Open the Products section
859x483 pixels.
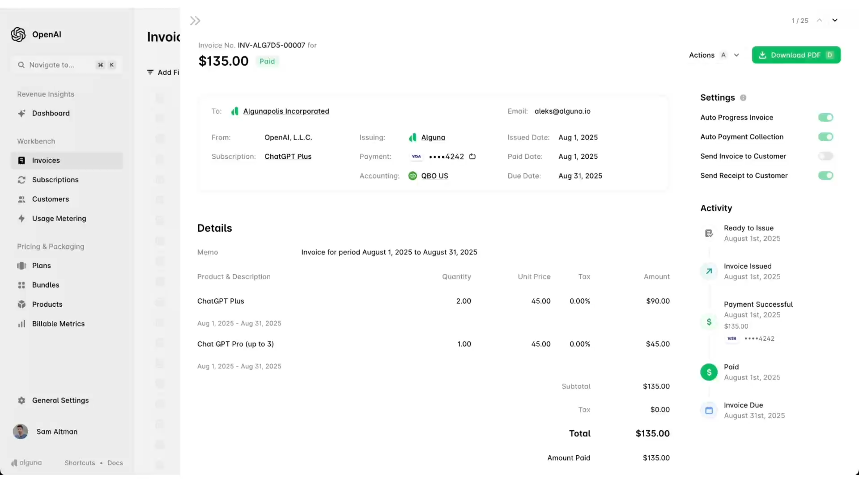(x=47, y=304)
